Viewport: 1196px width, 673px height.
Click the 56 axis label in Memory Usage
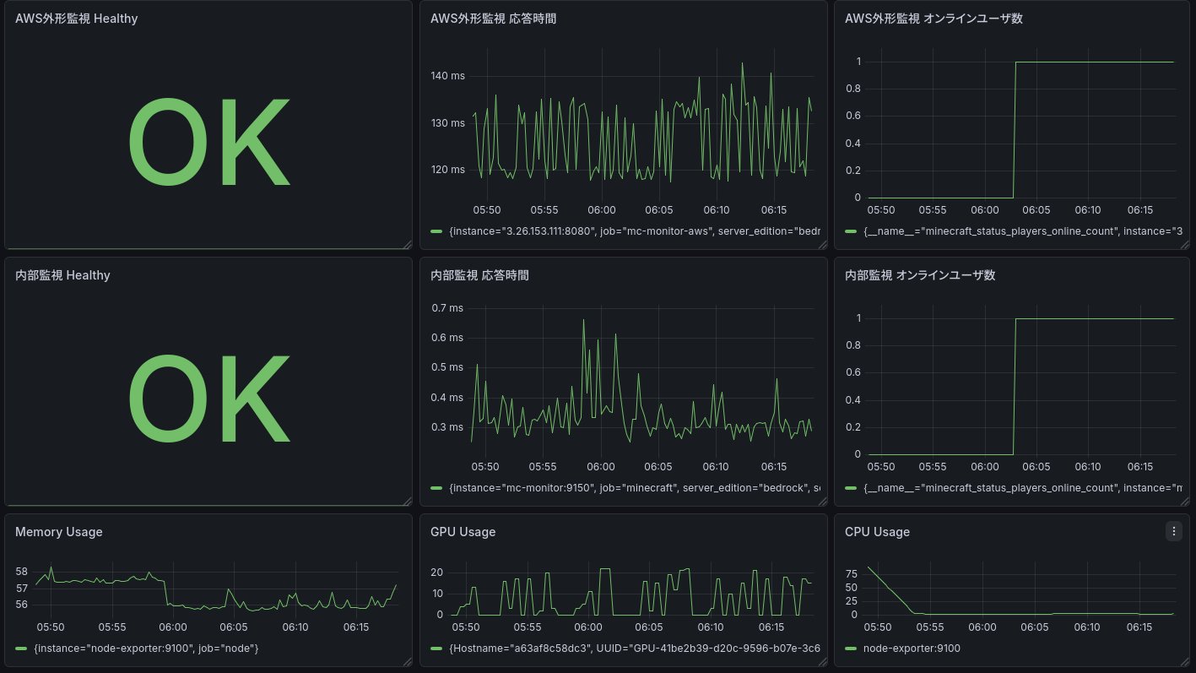[x=22, y=604]
